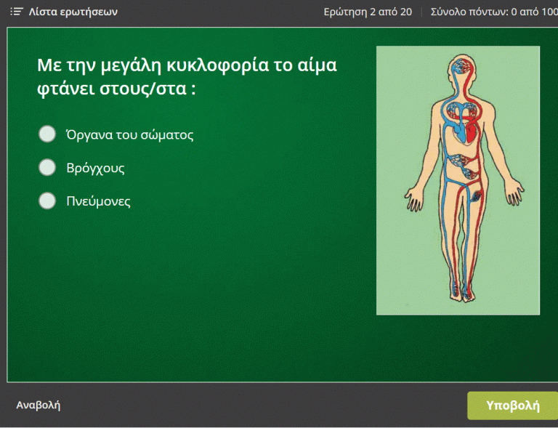Select the "Όργανα του σώματος" radio button
This screenshot has height=428, width=558.
tap(47, 134)
